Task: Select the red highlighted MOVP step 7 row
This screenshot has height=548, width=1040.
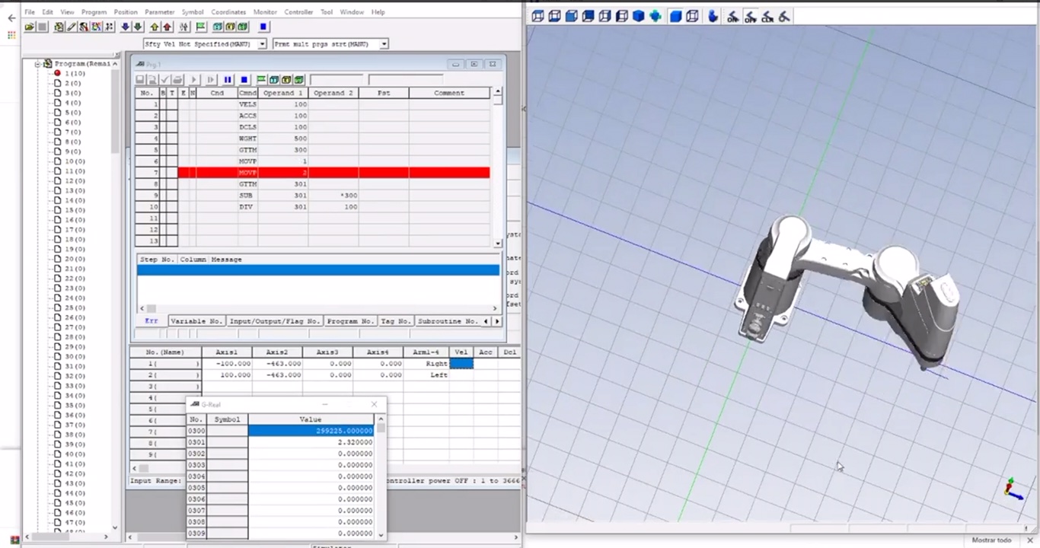Action: (x=333, y=173)
